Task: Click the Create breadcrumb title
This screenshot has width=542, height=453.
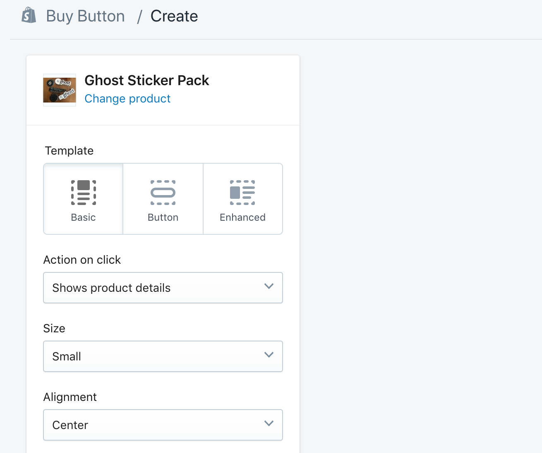Action: (x=174, y=16)
